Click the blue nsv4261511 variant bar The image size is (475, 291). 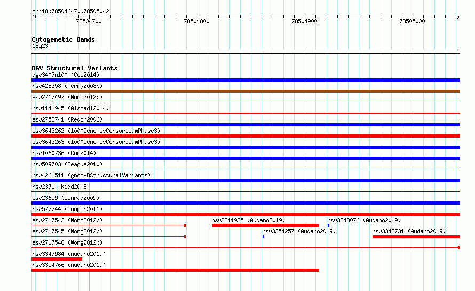tap(246, 181)
